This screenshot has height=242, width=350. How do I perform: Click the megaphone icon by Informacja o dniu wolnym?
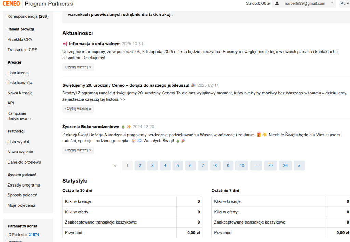[x=65, y=44]
